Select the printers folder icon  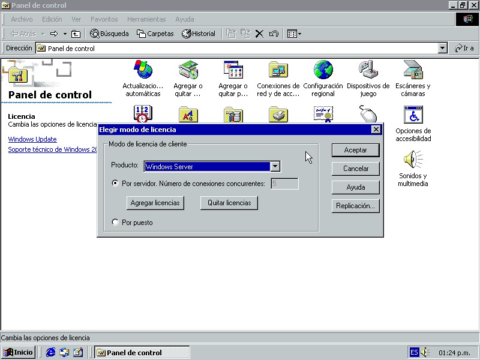pyautogui.click(x=278, y=115)
